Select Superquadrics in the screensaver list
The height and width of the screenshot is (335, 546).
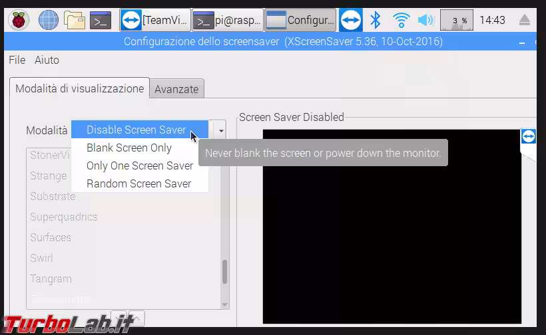(x=64, y=217)
